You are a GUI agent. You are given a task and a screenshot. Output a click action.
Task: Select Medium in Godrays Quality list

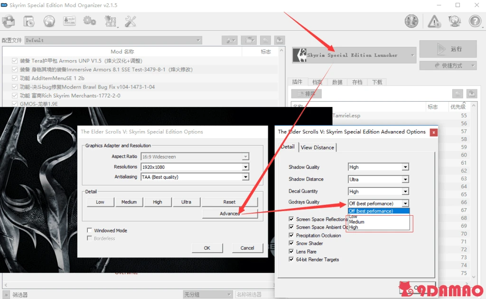pos(379,222)
